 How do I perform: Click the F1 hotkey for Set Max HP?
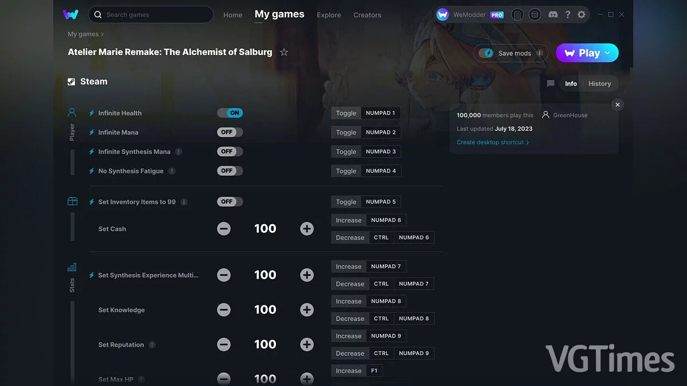click(x=374, y=371)
